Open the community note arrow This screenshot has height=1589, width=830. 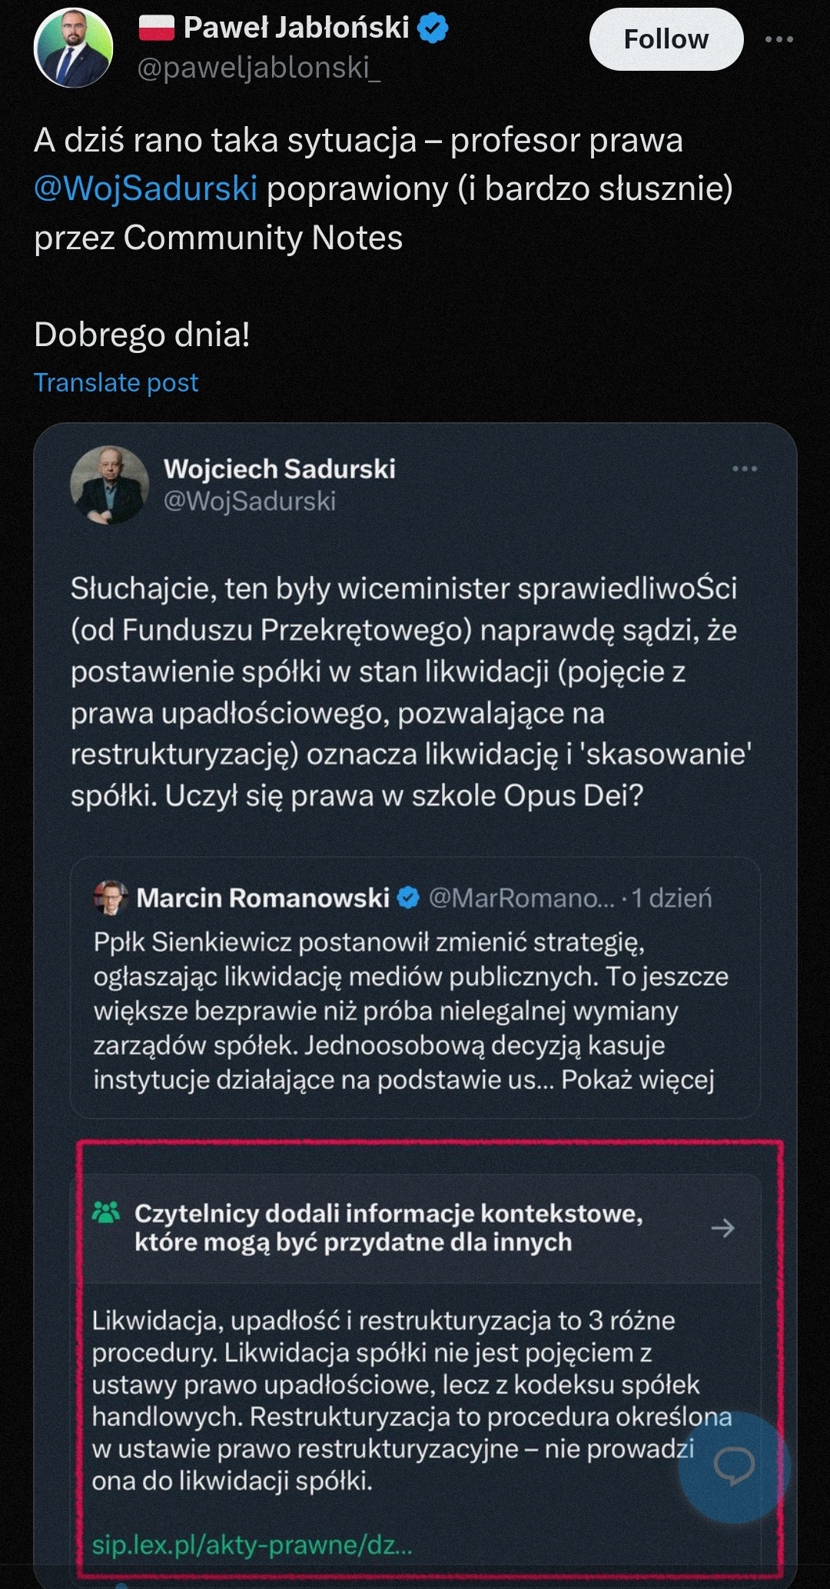point(722,1228)
